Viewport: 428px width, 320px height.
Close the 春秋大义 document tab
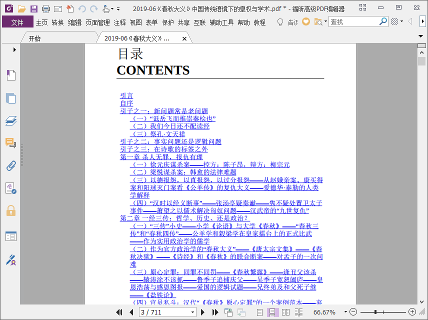click(x=184, y=39)
